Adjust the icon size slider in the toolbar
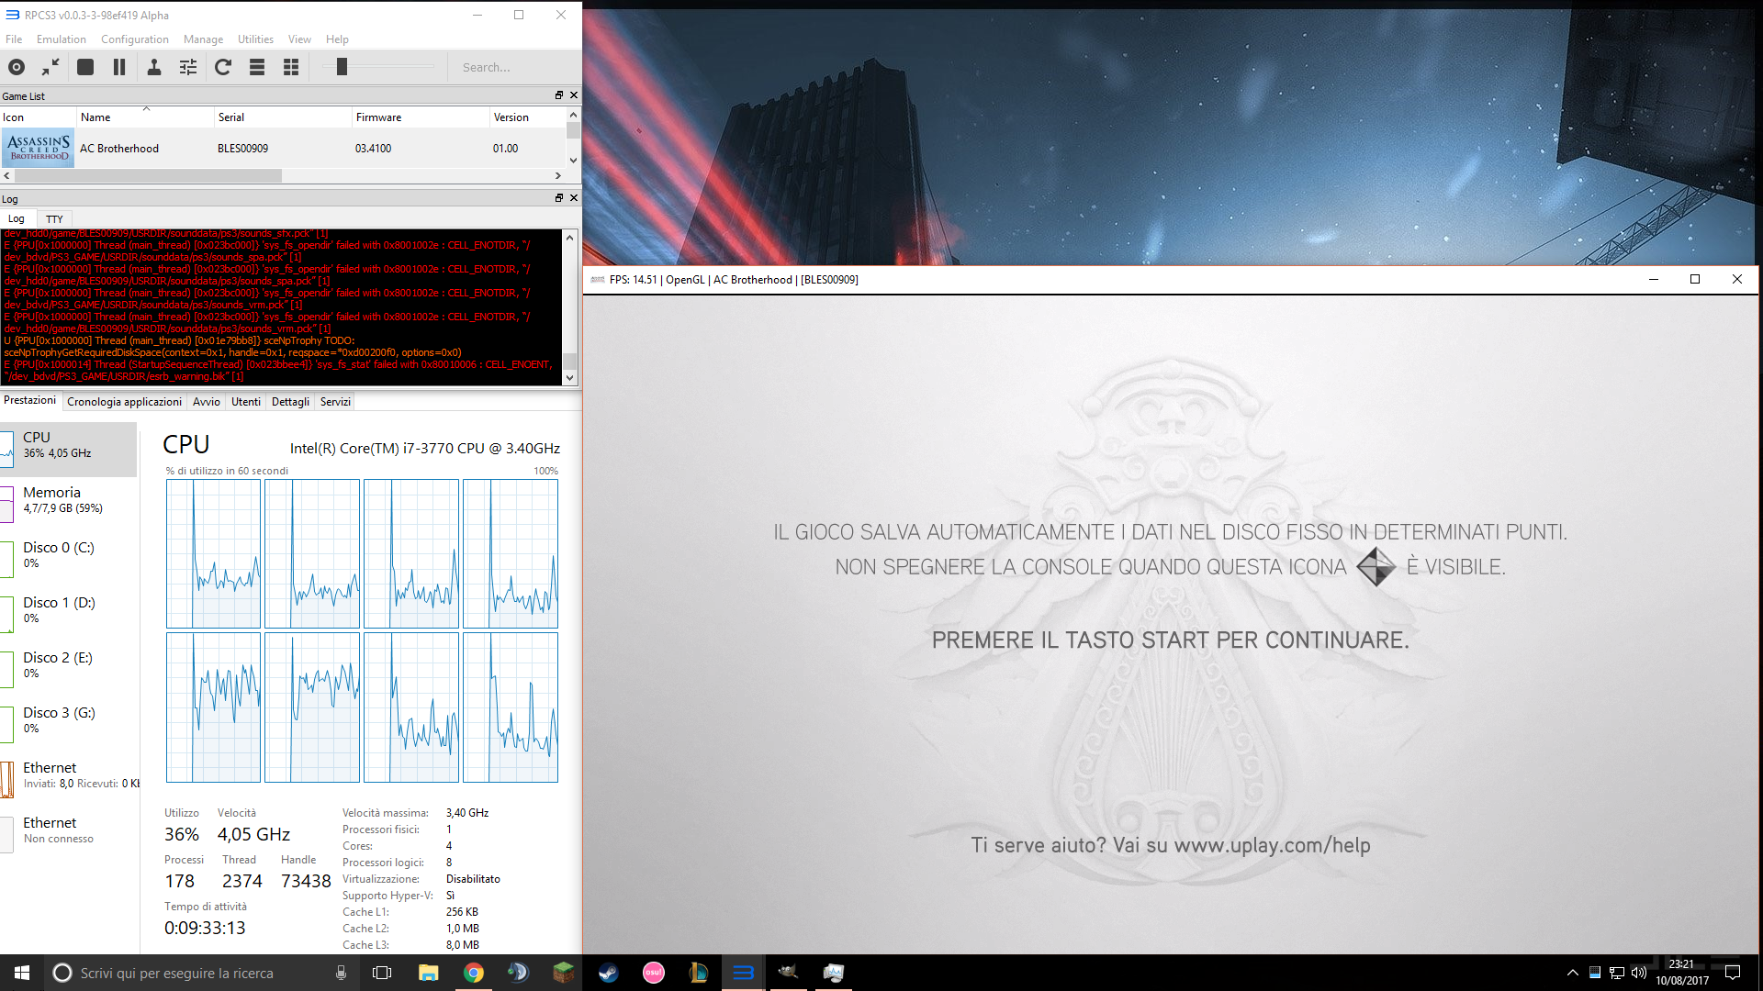1763x991 pixels. [x=342, y=67]
